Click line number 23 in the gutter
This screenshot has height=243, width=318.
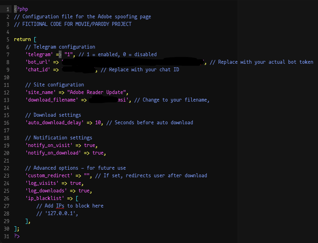pos(6,176)
